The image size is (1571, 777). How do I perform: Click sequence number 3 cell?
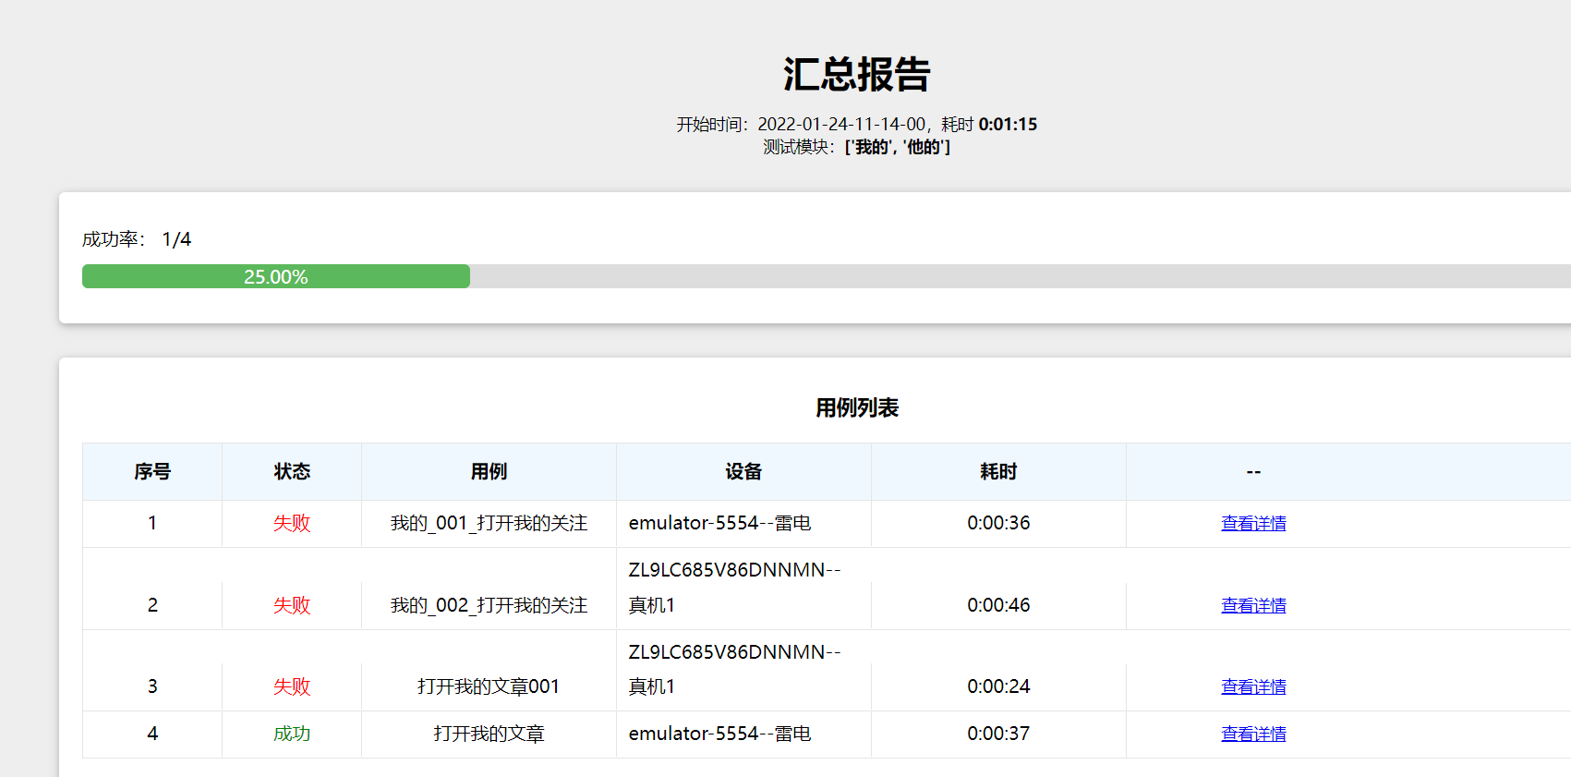152,686
